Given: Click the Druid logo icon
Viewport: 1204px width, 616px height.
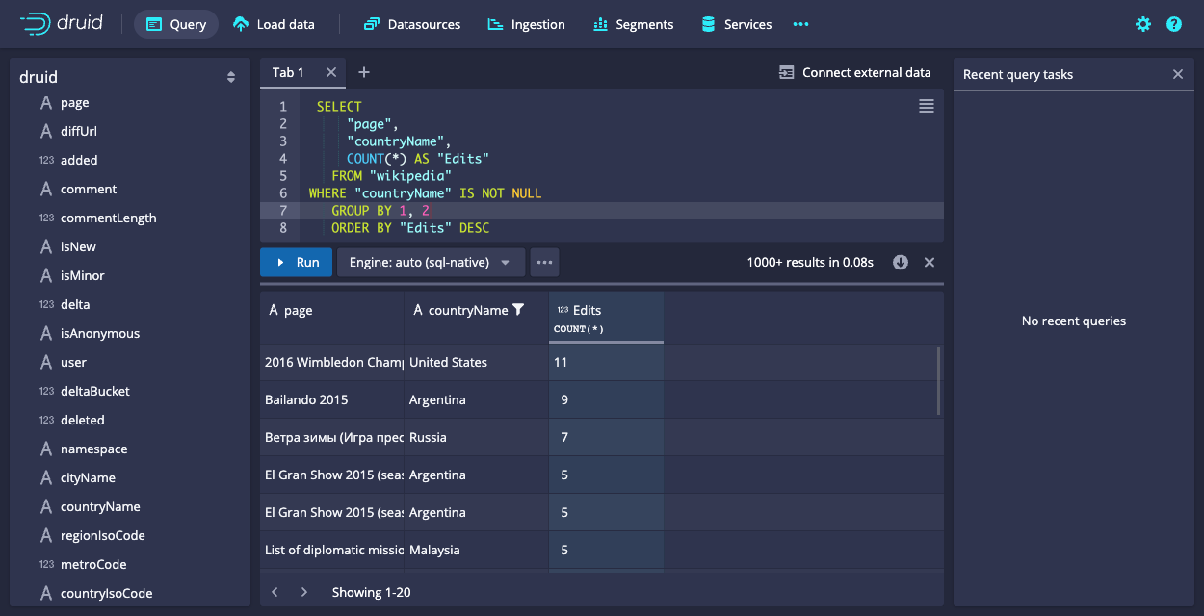Looking at the screenshot, I should pyautogui.click(x=36, y=24).
